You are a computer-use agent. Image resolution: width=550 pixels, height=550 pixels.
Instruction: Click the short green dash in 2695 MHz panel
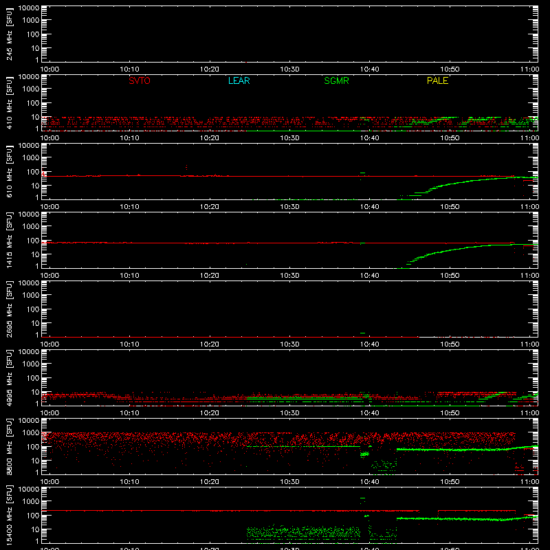362,333
